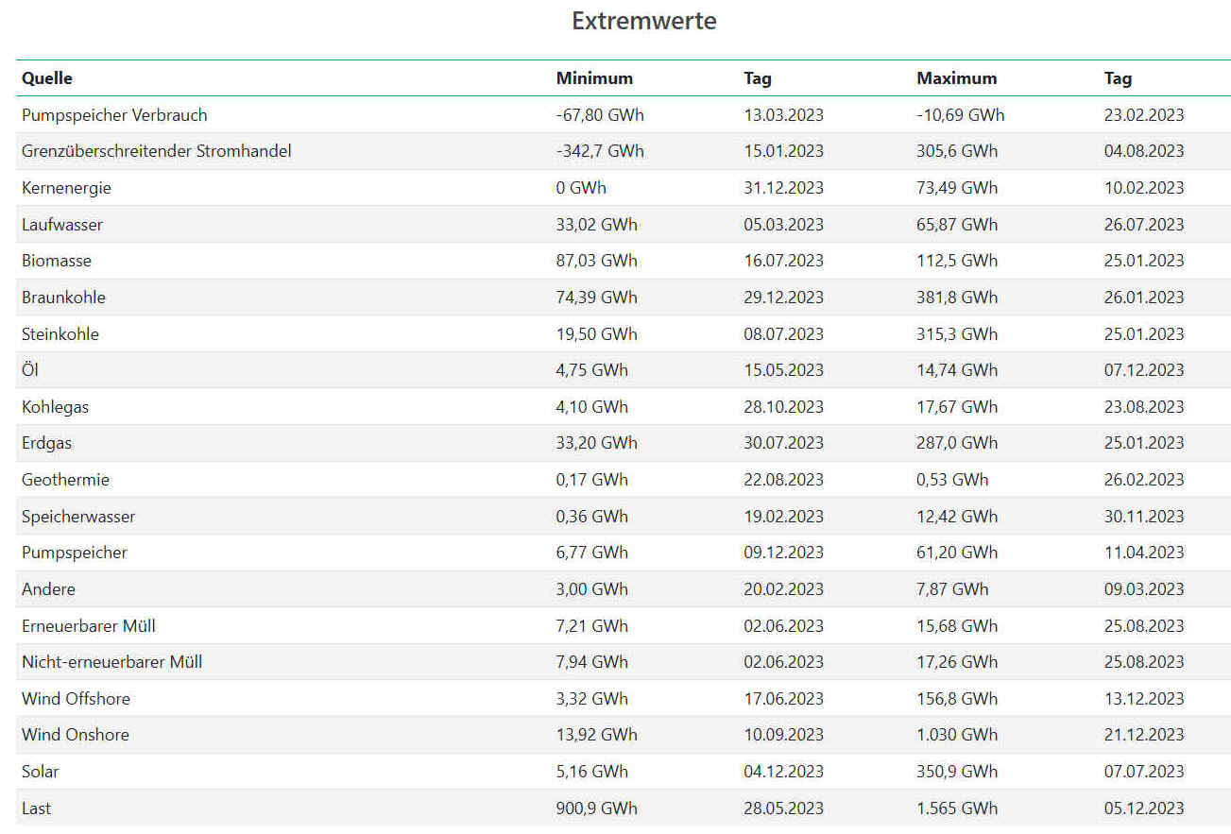Image resolution: width=1231 pixels, height=834 pixels.
Task: Select the Erneuerbarer Müll row label
Action: (89, 626)
